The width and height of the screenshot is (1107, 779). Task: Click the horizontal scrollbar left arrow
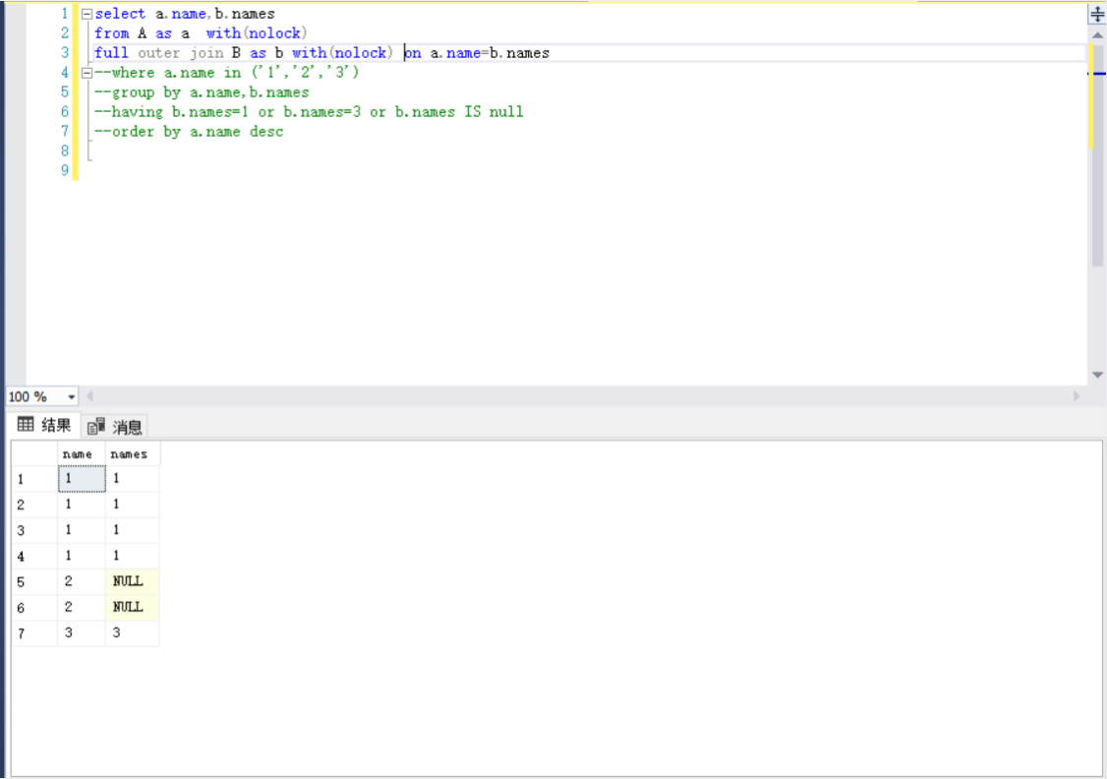click(89, 396)
